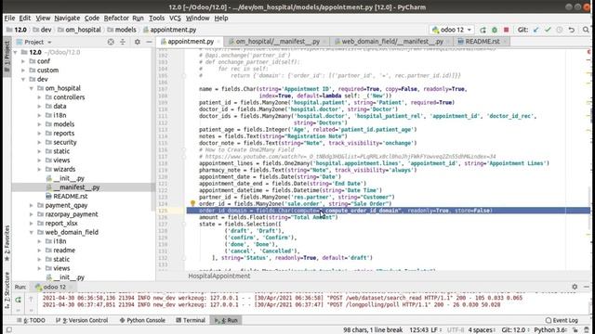Click the LF line separator setting

coord(436,330)
